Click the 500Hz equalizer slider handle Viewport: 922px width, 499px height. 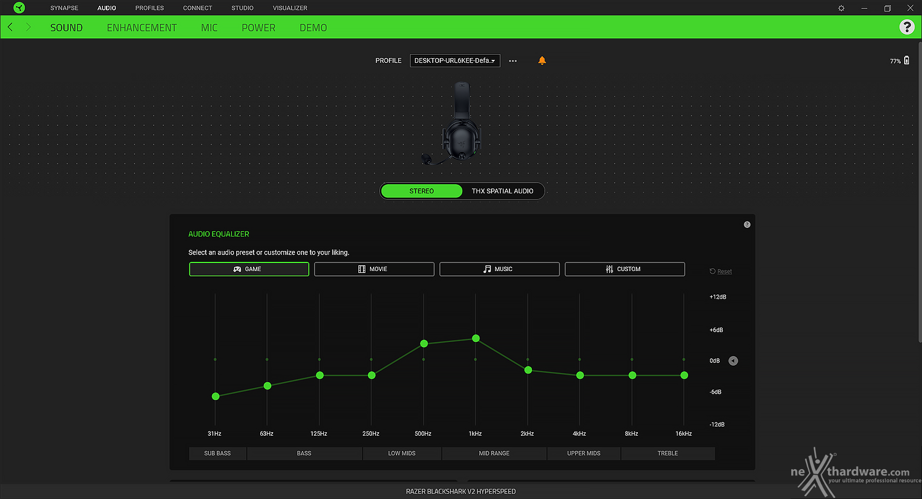[424, 344]
